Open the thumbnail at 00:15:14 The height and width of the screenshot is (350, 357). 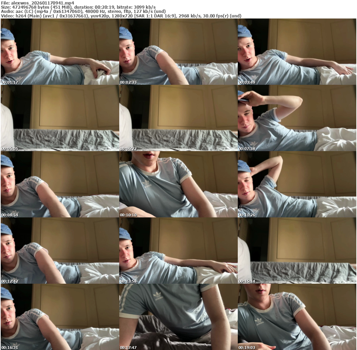(297, 251)
